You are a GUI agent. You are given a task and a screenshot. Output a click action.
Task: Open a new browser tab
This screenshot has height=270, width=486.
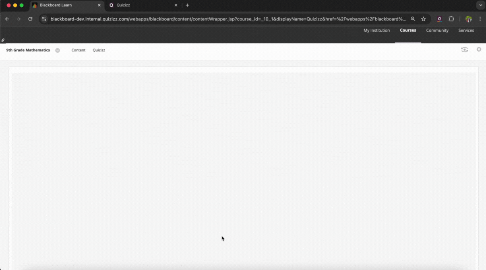[188, 5]
